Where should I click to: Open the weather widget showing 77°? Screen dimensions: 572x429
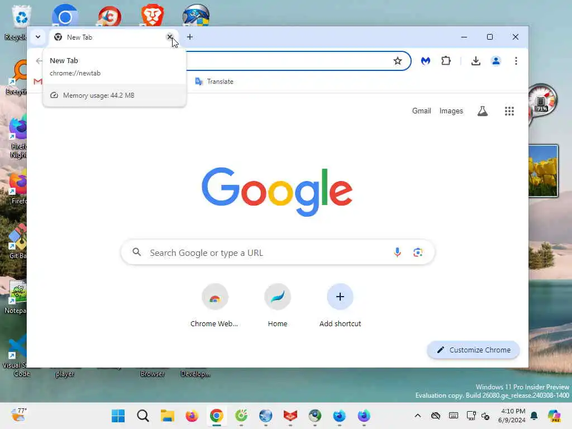[18, 415]
